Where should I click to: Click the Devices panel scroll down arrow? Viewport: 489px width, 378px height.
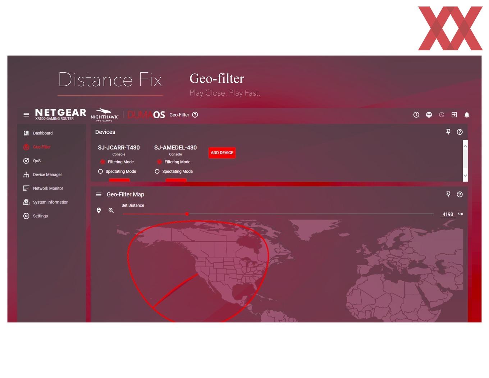(x=465, y=176)
